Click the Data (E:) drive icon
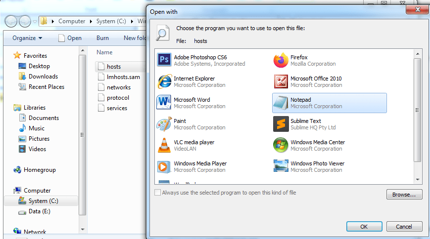Viewport: 430px width, 239px height. click(22, 212)
